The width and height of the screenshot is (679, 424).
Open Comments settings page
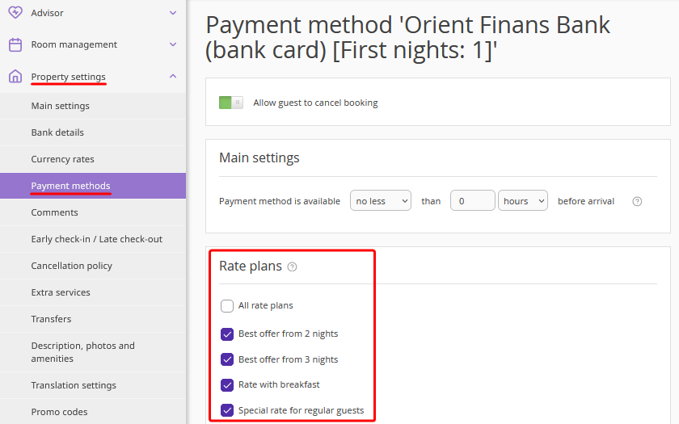pyautogui.click(x=93, y=212)
